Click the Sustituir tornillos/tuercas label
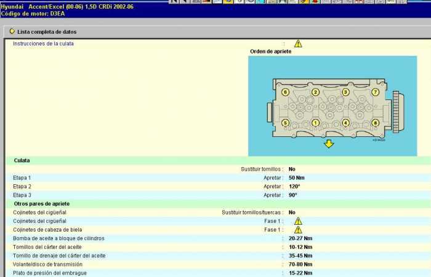 click(251, 213)
